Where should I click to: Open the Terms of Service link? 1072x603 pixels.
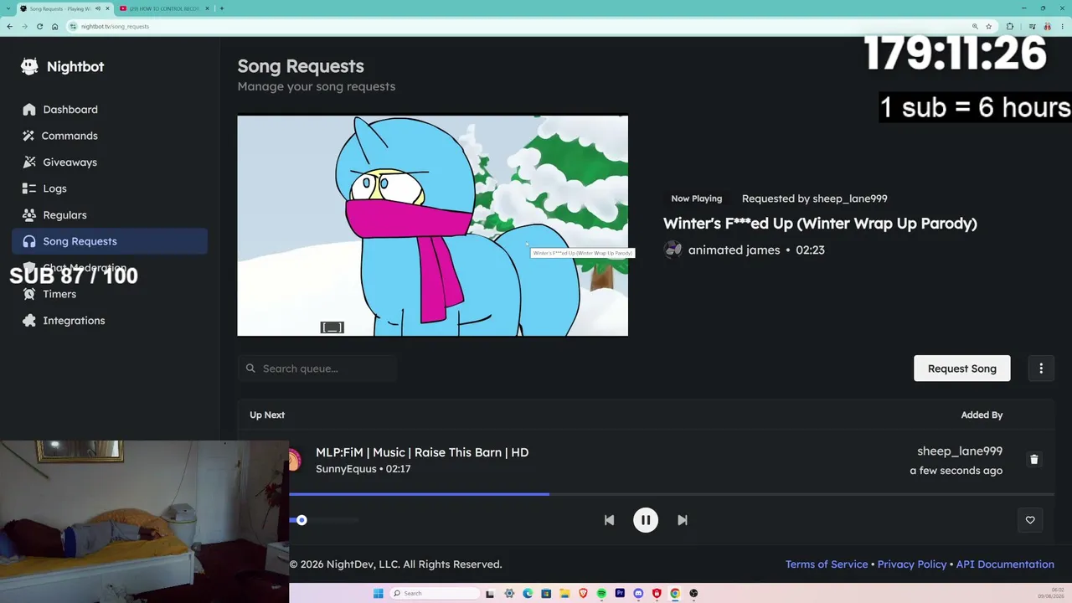pyautogui.click(x=827, y=564)
